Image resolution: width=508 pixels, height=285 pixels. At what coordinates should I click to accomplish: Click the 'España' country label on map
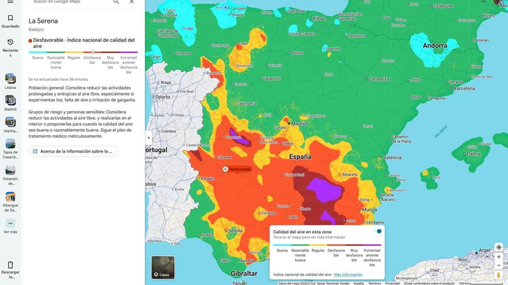tap(300, 157)
